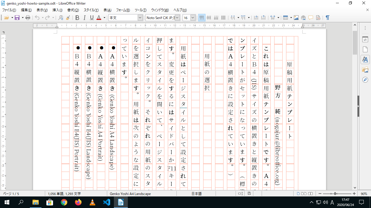
Task: Select the second alignment icon for centered text
Action: tap(209, 18)
